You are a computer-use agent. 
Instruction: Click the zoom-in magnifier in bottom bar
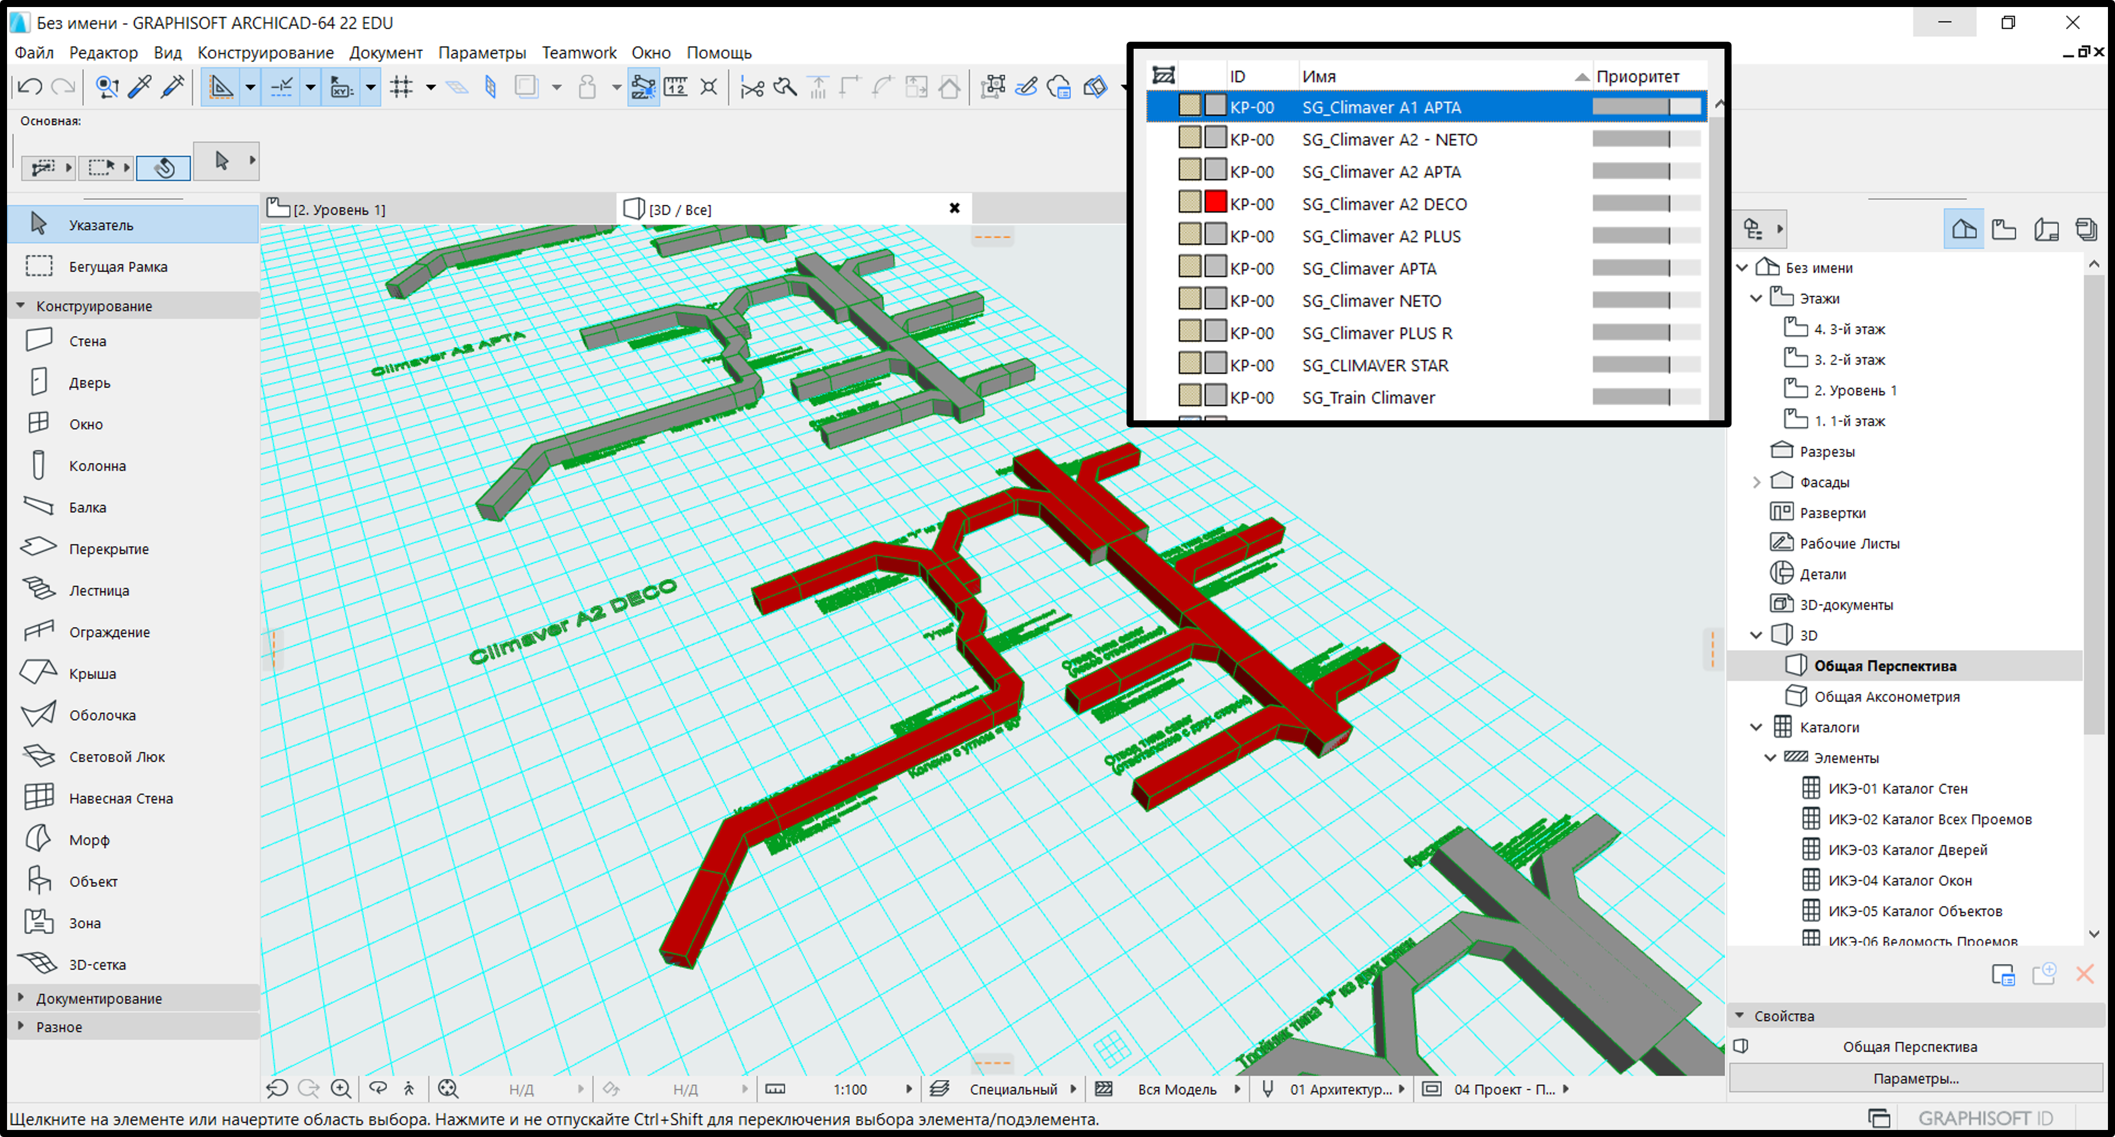click(x=341, y=1089)
